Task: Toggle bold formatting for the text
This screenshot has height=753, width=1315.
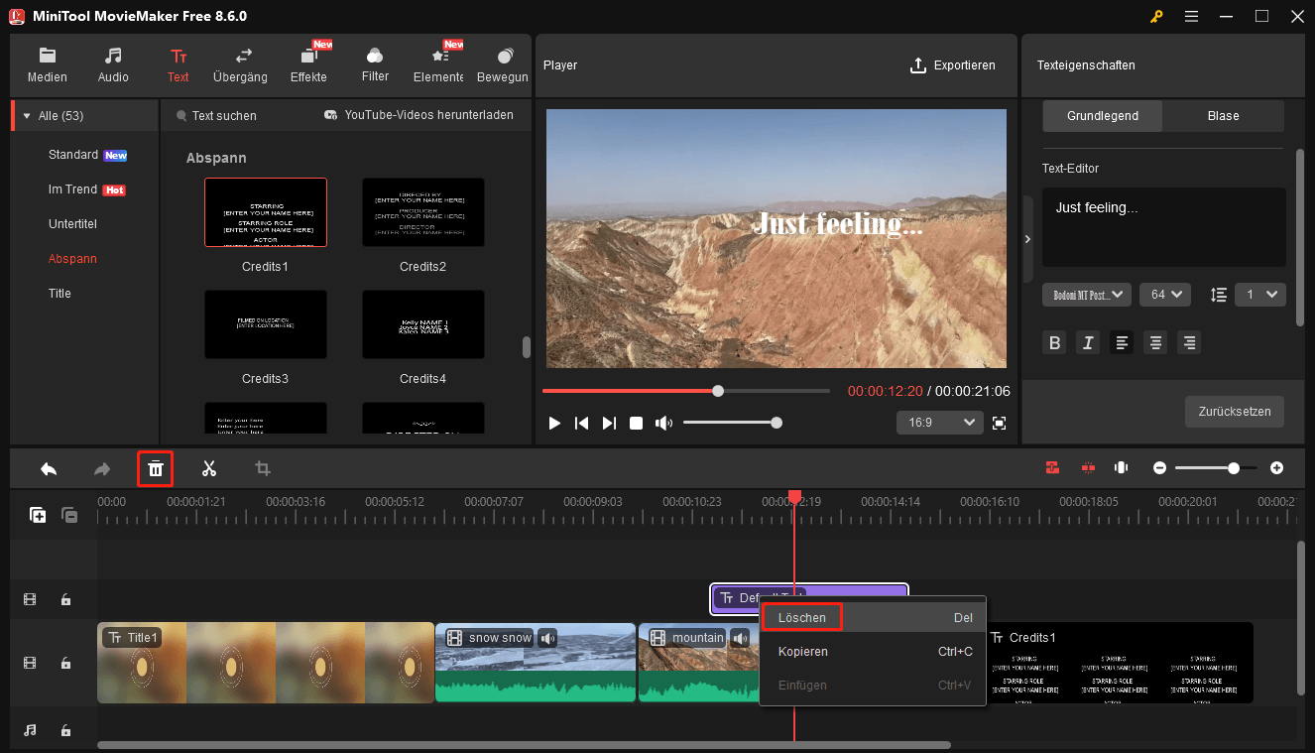Action: pos(1054,342)
